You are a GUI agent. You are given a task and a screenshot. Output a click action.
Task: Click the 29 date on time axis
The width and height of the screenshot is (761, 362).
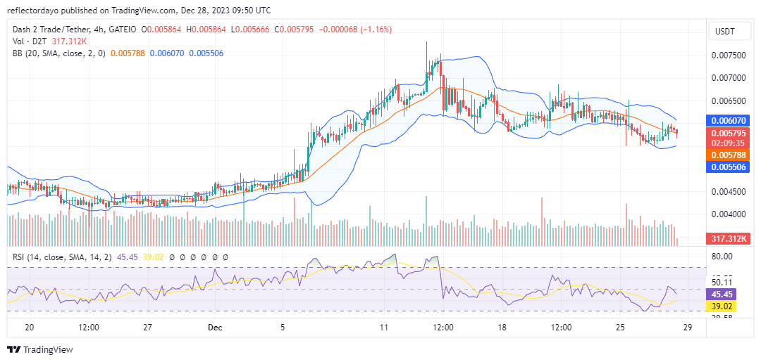pos(687,327)
